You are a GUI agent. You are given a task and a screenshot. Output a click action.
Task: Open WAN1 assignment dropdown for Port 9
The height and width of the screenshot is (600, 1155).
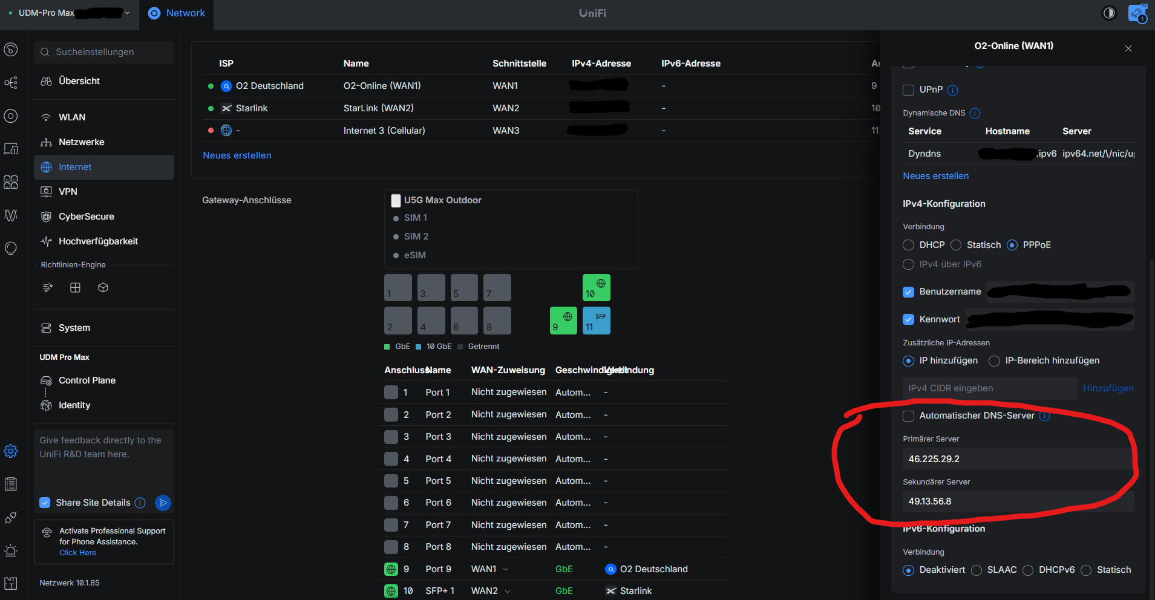pyautogui.click(x=506, y=569)
